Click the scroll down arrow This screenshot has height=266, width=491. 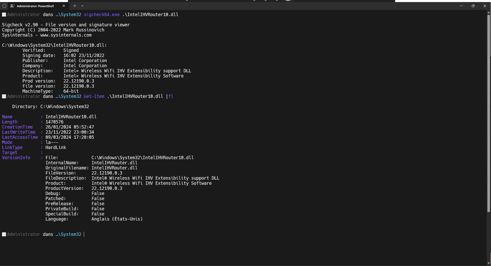489,263
